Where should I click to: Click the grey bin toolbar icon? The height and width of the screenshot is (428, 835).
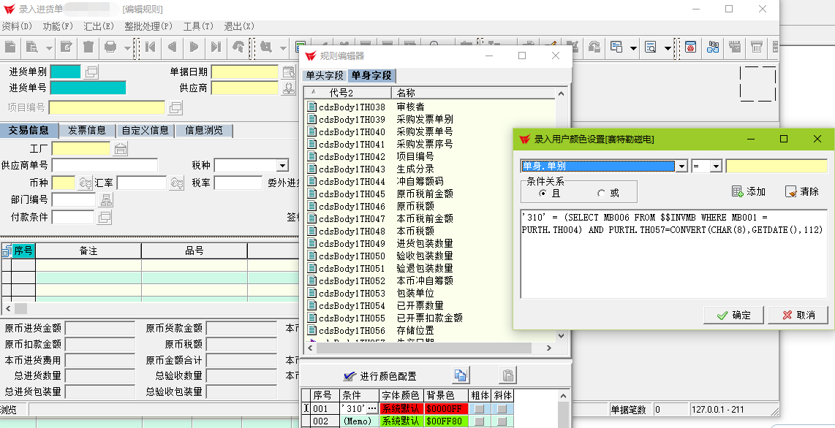pos(757,47)
